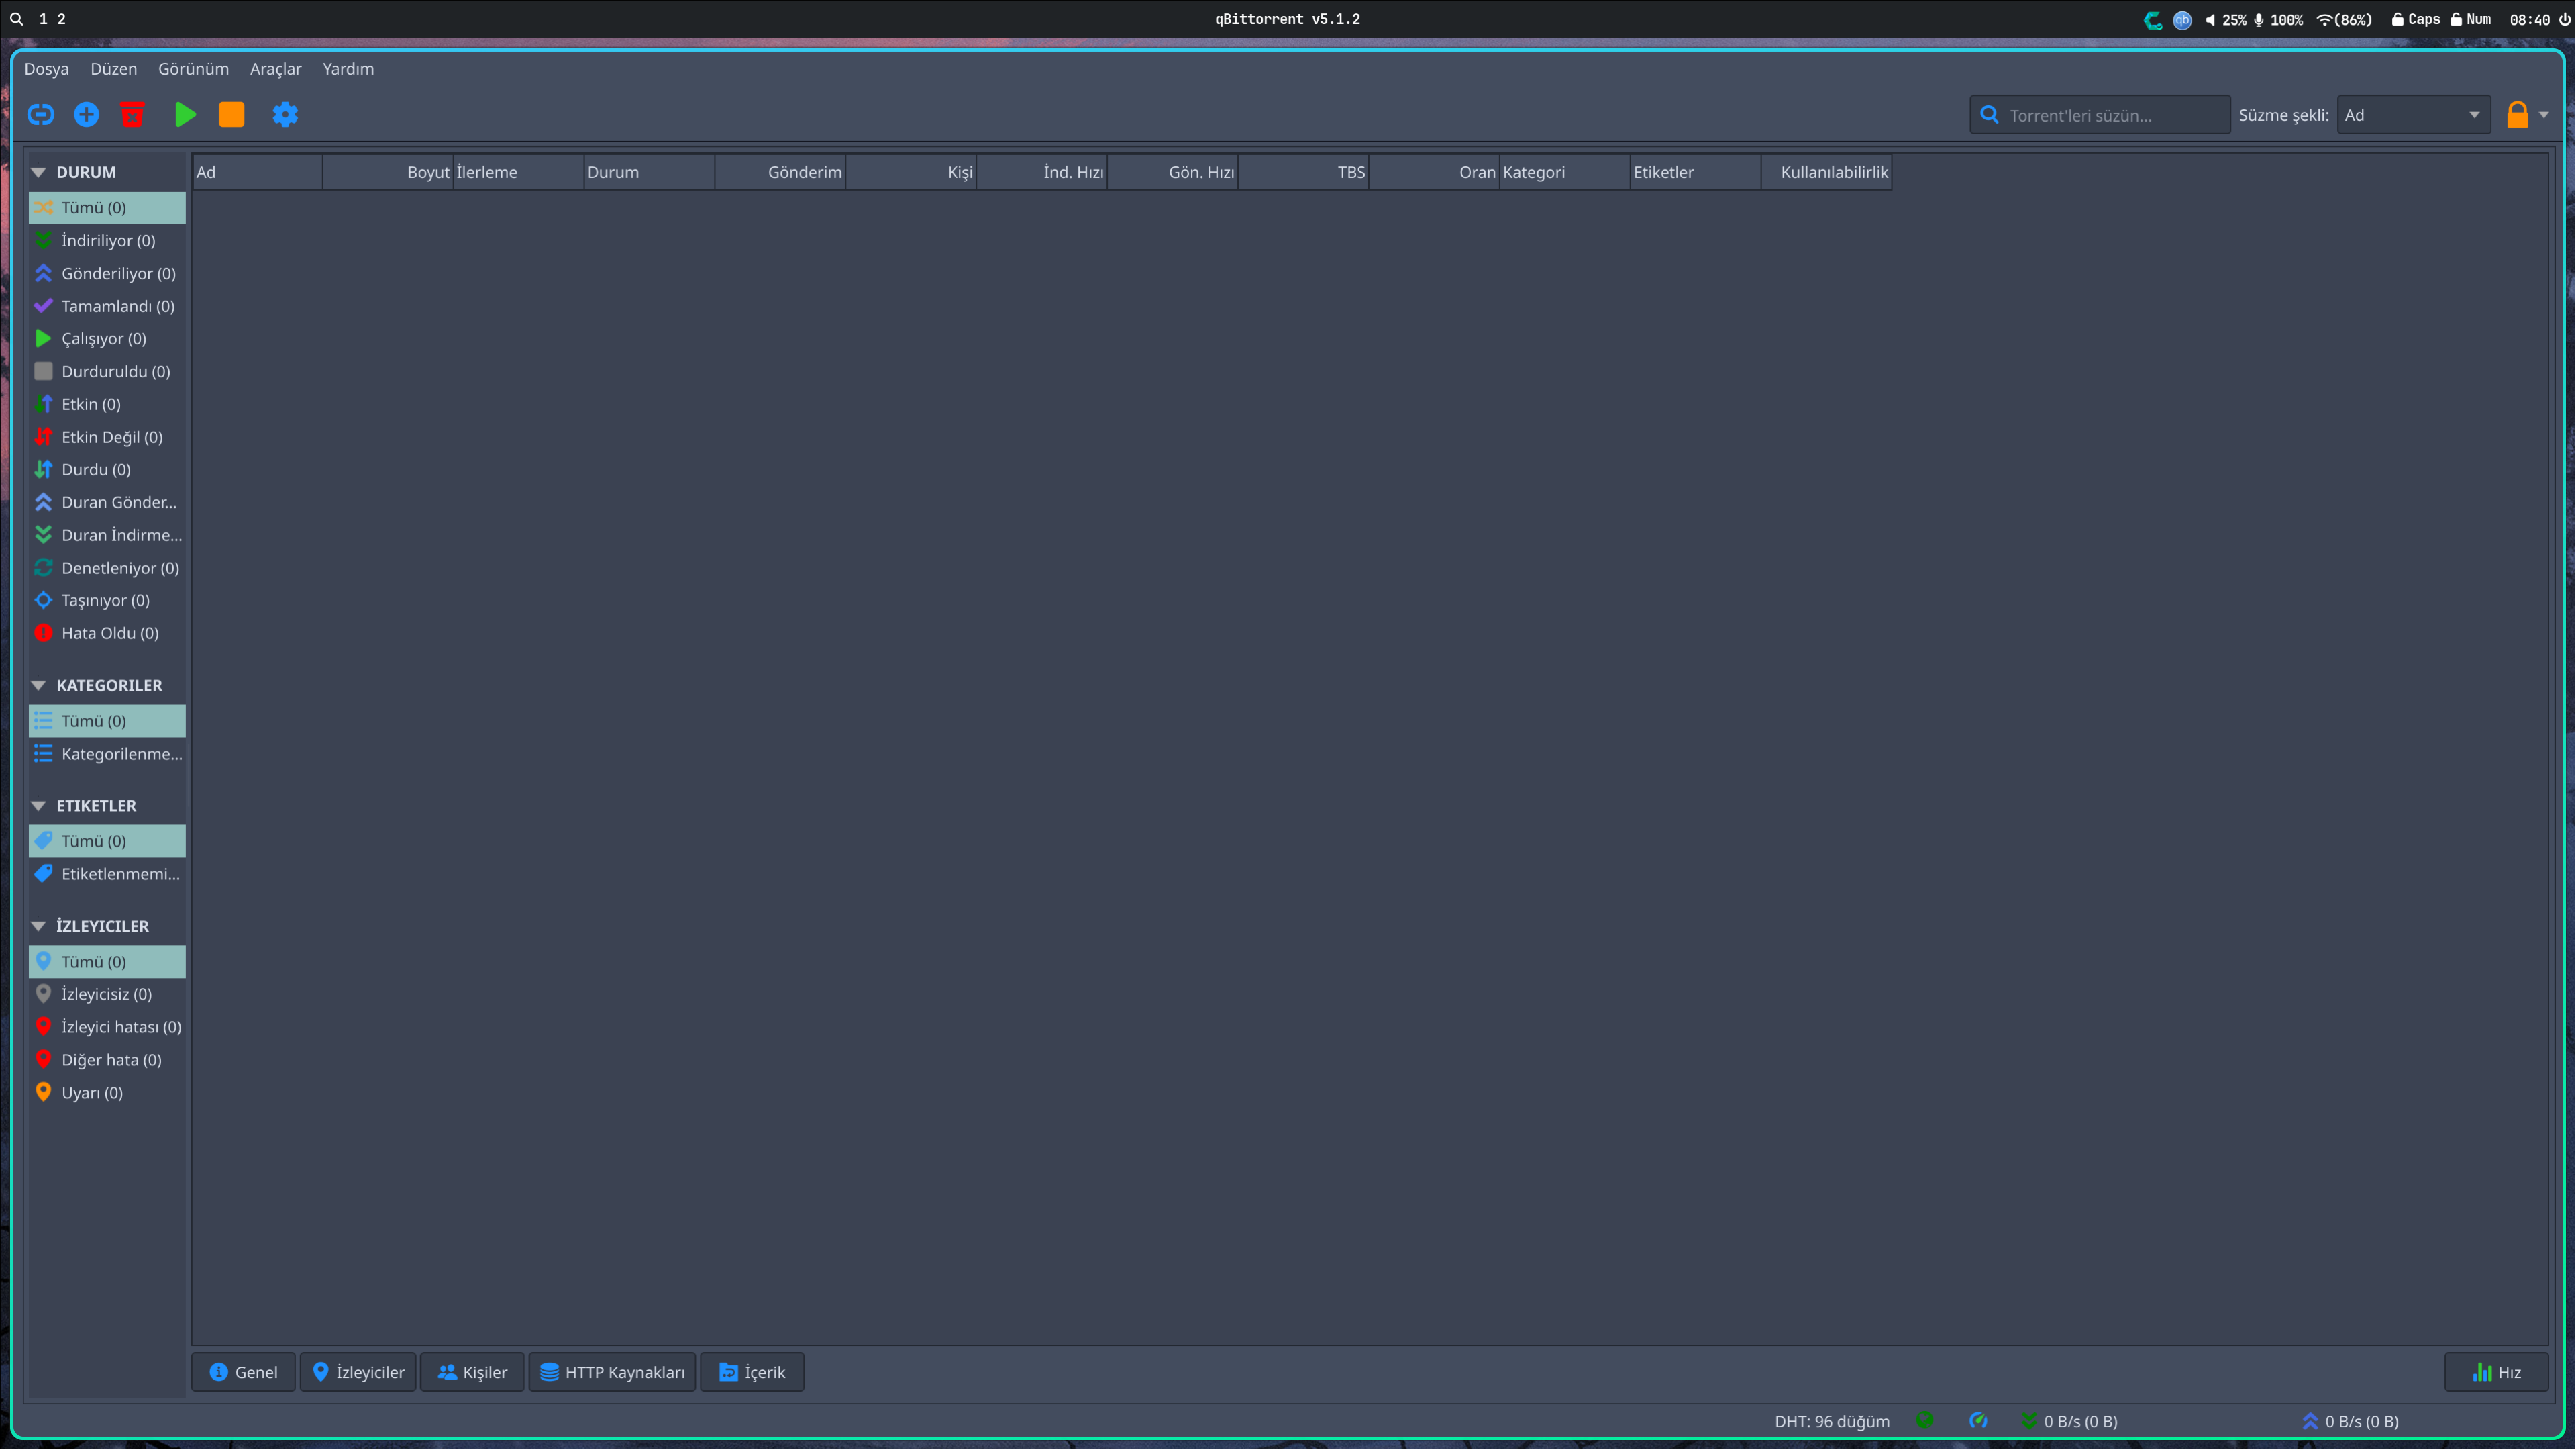Click the Hata Oldu red error icon
This screenshot has height=1450, width=2576.
pyautogui.click(x=43, y=634)
